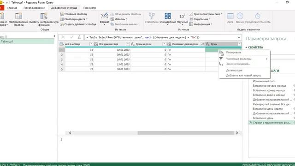Select step Вставлено: день недели
This screenshot has width=295, height=166.
[x=268, y=109]
